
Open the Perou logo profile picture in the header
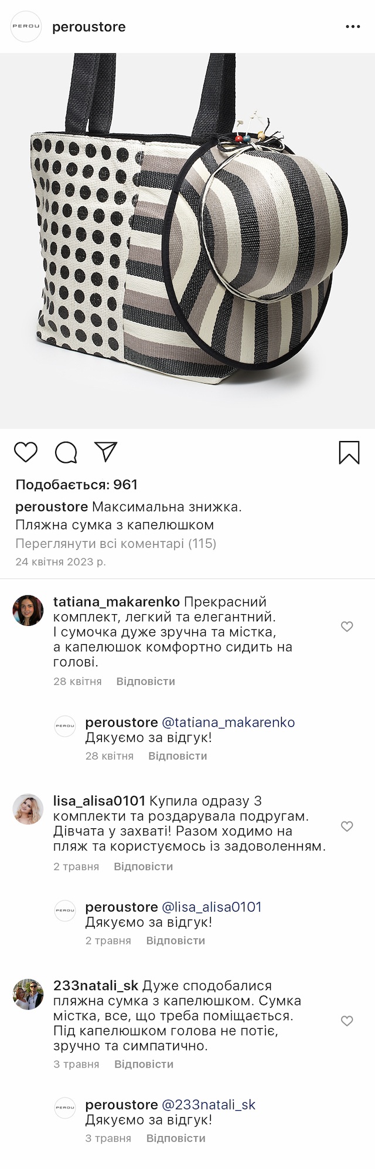26,26
